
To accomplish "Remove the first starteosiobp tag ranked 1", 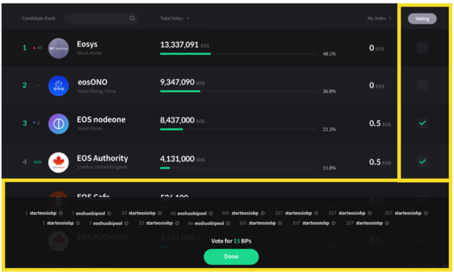I will pyautogui.click(x=61, y=213).
